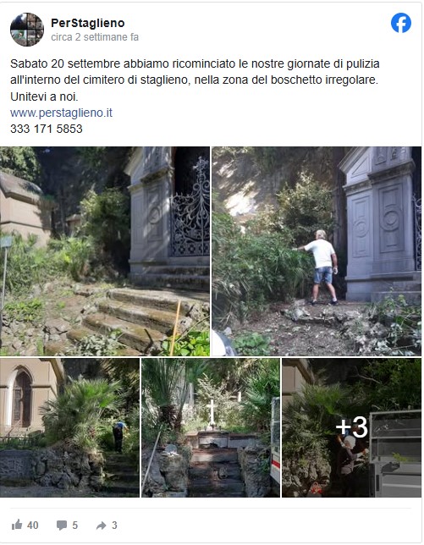This screenshot has width=424, height=545.
Task: Click the post text about Sabato 20 settembre
Action: click(x=195, y=72)
